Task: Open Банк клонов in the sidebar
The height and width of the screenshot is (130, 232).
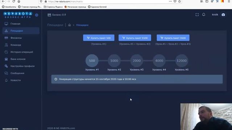Action: [x=21, y=59]
